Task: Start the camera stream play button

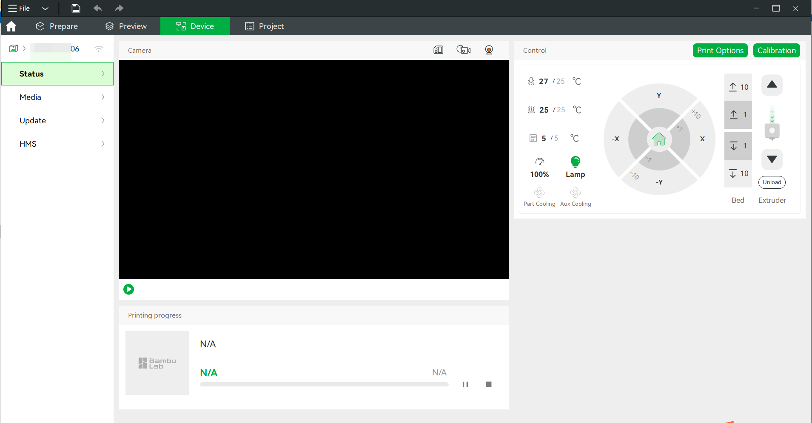Action: (x=128, y=290)
